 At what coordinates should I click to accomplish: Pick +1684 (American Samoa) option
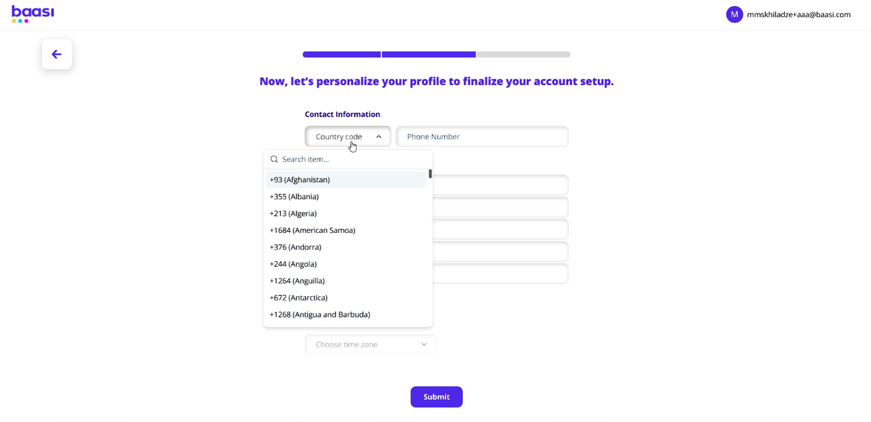tap(312, 230)
